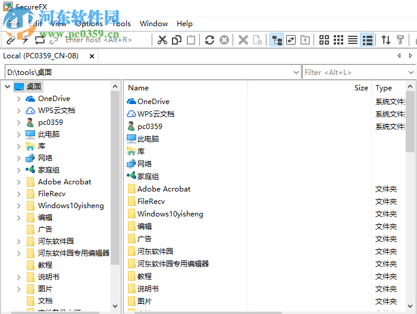Switch to large icons view
417x314 pixels.
pos(324,40)
